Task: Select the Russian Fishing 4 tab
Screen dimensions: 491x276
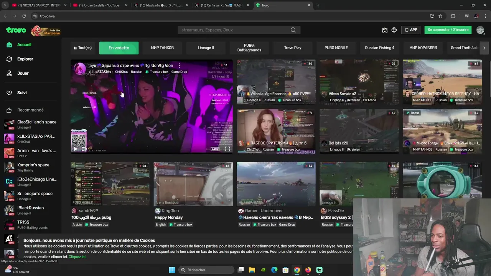Action: click(x=379, y=48)
